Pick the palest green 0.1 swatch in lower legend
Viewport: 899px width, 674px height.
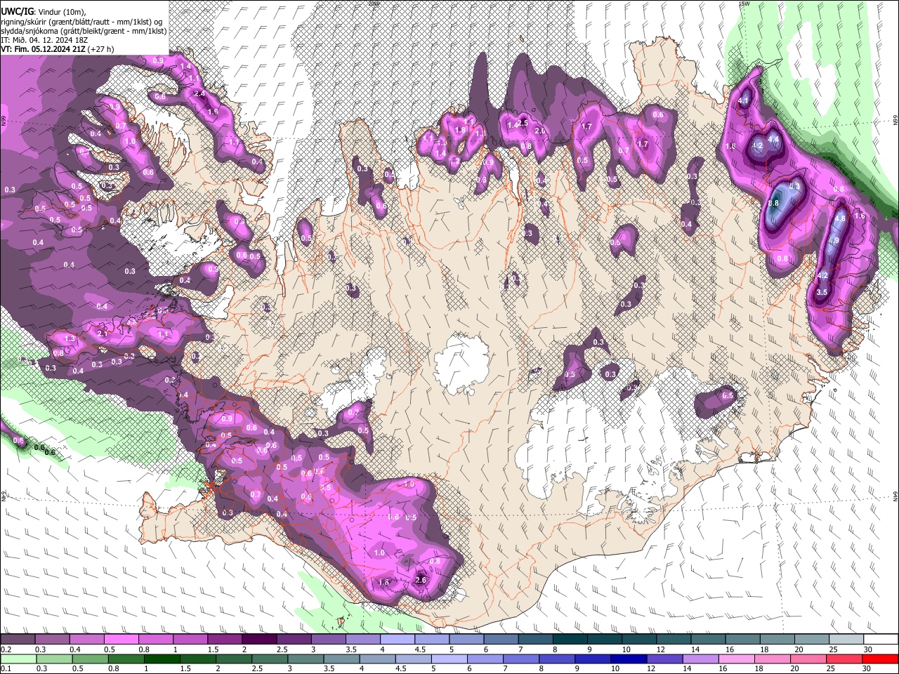tap(17, 659)
